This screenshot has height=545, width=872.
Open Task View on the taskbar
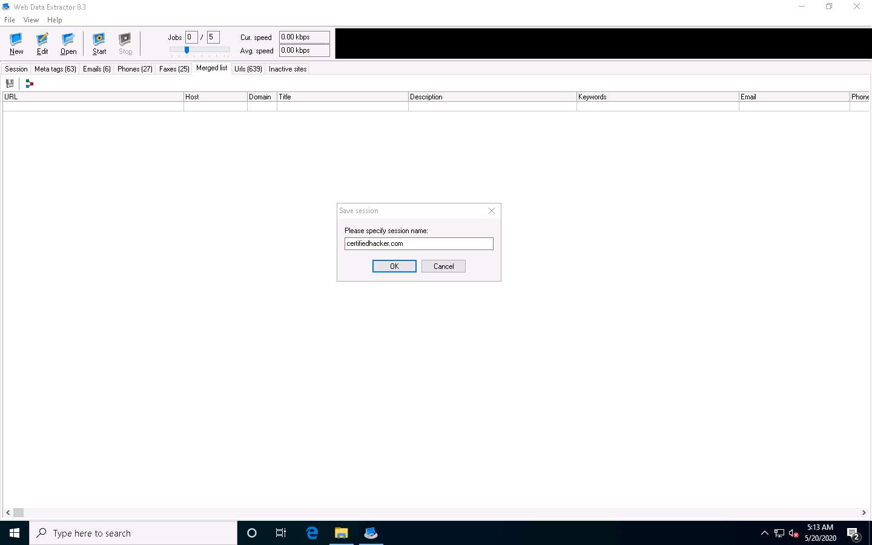(281, 533)
